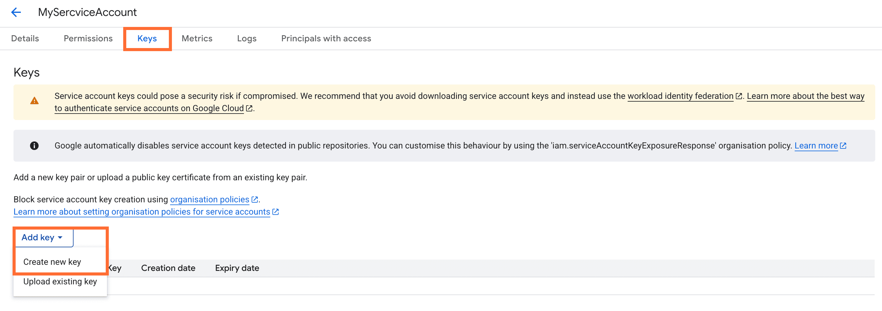This screenshot has width=882, height=311.
Task: Click the black info circle icon
Action: pos(34,146)
